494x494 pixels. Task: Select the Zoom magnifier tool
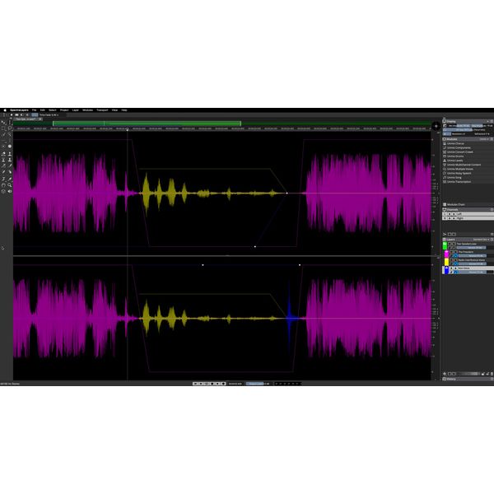[x=10, y=185]
